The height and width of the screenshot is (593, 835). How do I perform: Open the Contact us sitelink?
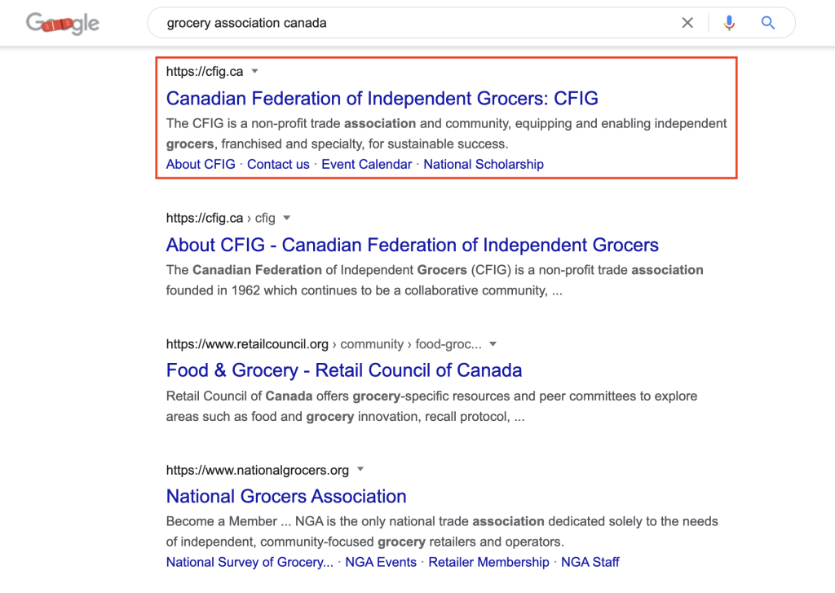278,164
